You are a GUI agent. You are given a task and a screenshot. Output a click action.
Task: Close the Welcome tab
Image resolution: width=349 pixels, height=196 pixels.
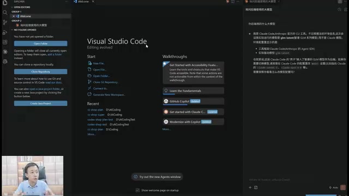[93, 2]
